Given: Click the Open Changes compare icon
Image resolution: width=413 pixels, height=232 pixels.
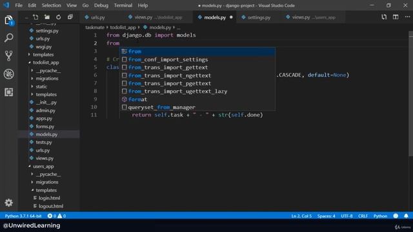Looking at the screenshot, I should coord(384,17).
